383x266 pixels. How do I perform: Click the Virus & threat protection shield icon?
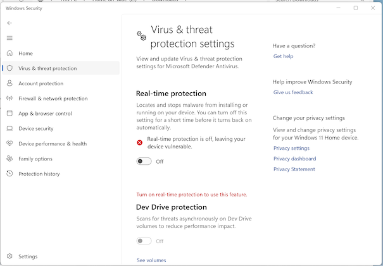coord(9,68)
